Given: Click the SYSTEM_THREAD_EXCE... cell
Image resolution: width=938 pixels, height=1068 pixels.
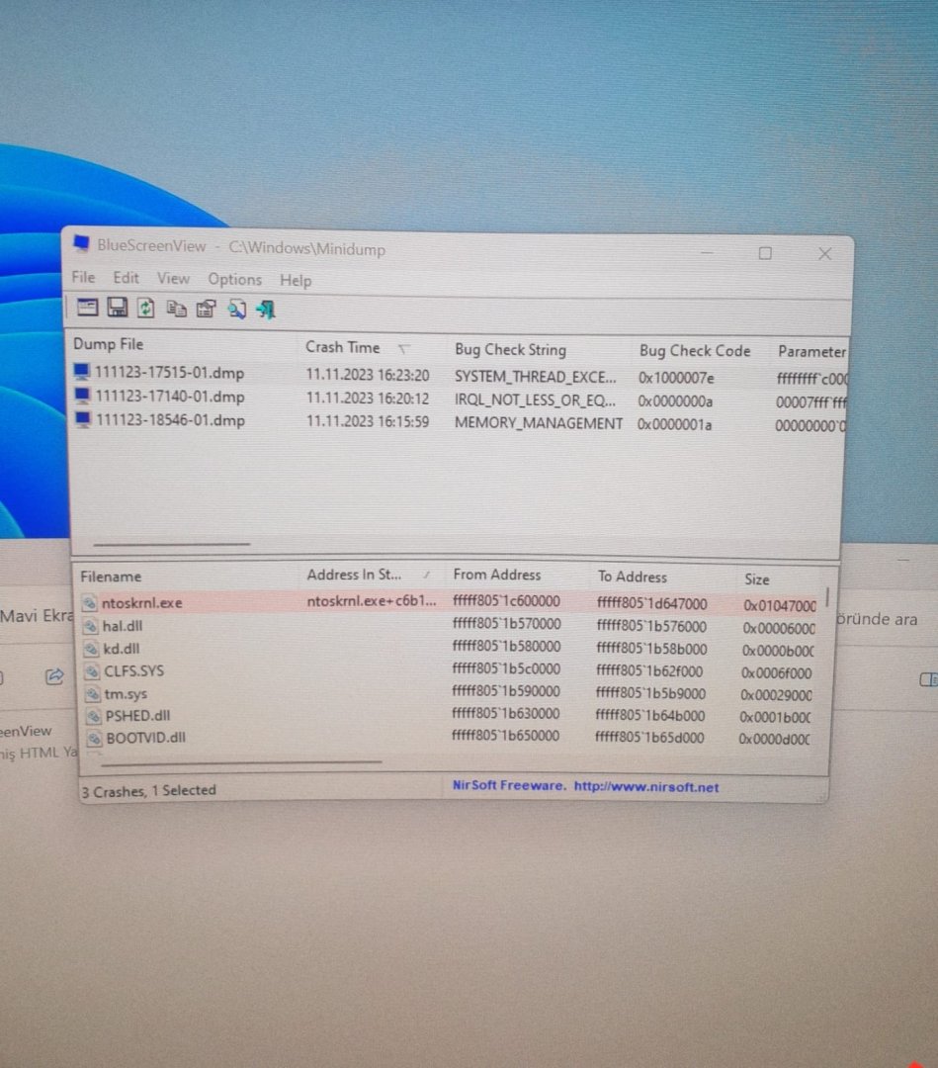Looking at the screenshot, I should [536, 377].
